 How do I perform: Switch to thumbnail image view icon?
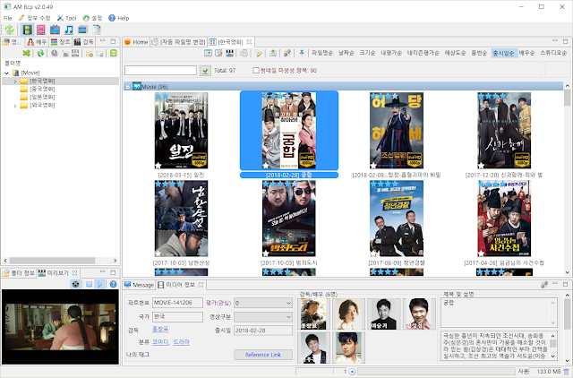click(x=208, y=54)
